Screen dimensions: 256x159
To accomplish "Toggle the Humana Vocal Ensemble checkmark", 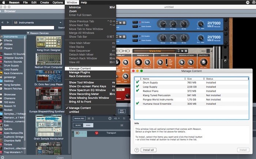I will click(x=138, y=103).
